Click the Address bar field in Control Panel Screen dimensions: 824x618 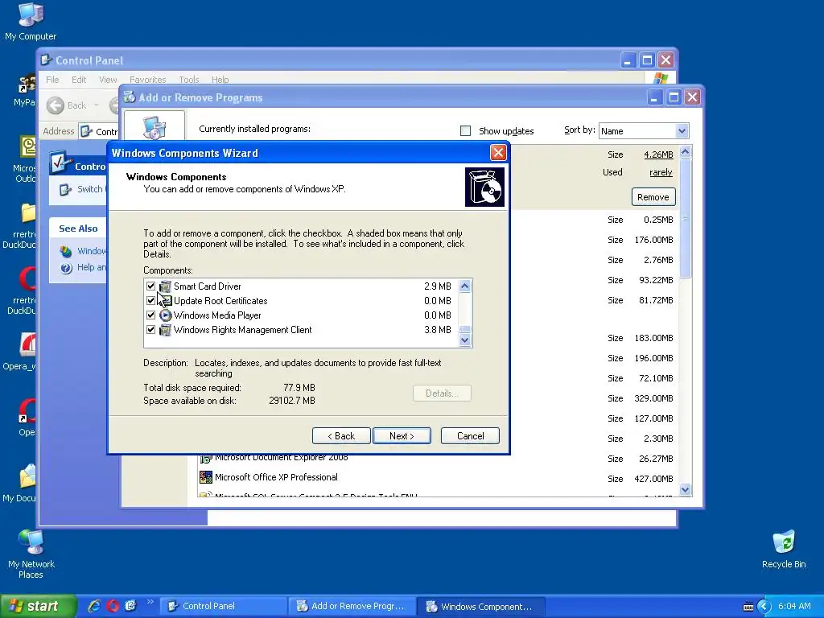point(98,131)
